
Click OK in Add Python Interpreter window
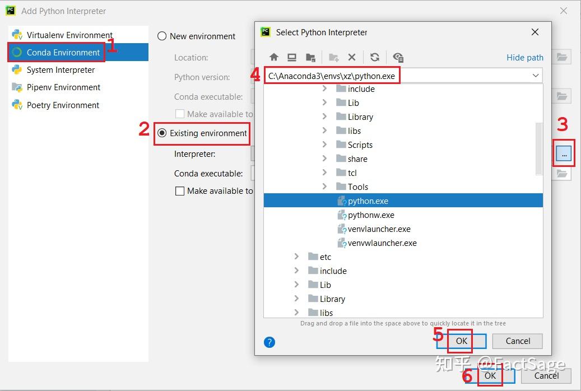(x=490, y=376)
